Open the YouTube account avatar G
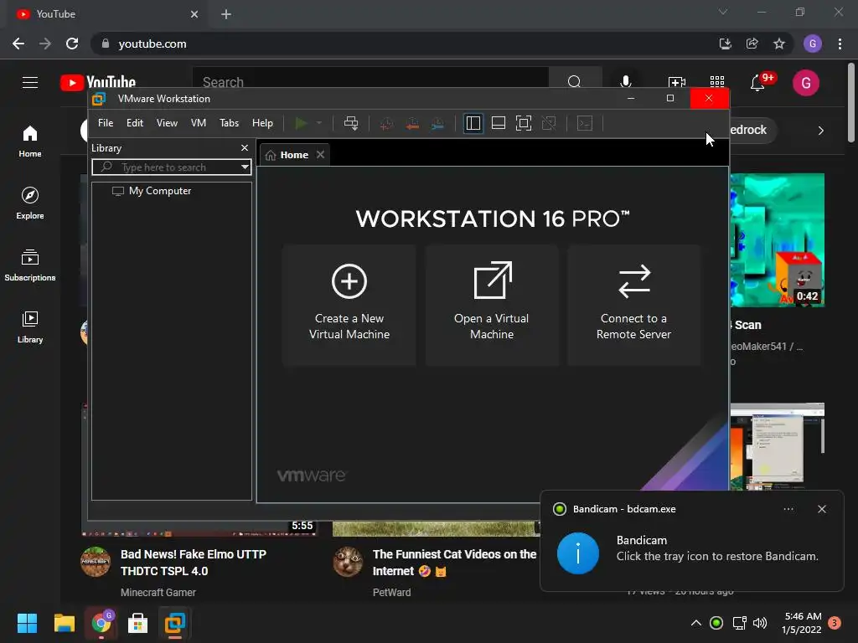 pos(805,83)
